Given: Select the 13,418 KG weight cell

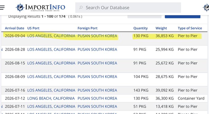Looking at the screenshot, I should click(165, 106).
